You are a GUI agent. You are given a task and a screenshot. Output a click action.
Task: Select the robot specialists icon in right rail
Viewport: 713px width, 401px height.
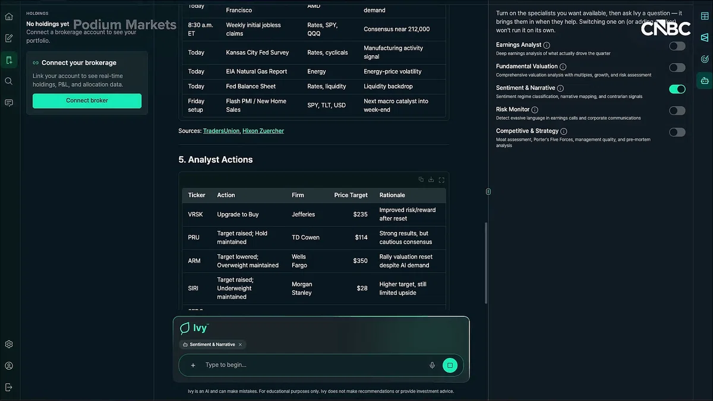tap(705, 80)
